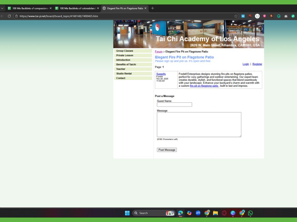Open the red S extension icon
Viewport: 297px width, 222px height.
pyautogui.click(x=250, y=16)
